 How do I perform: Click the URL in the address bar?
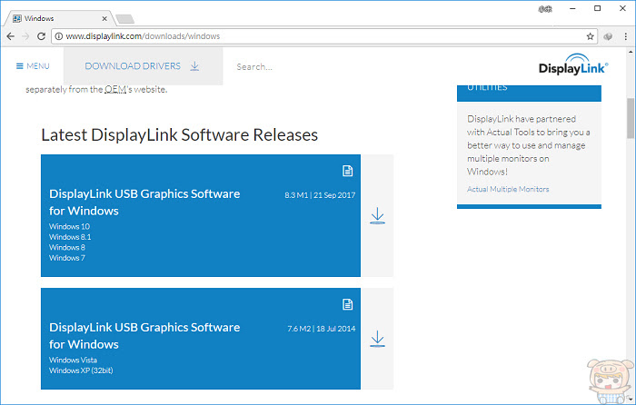point(143,36)
